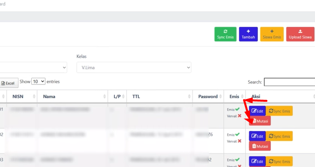The height and width of the screenshot is (167, 315).
Task: Edit the first student row
Action: (x=257, y=111)
